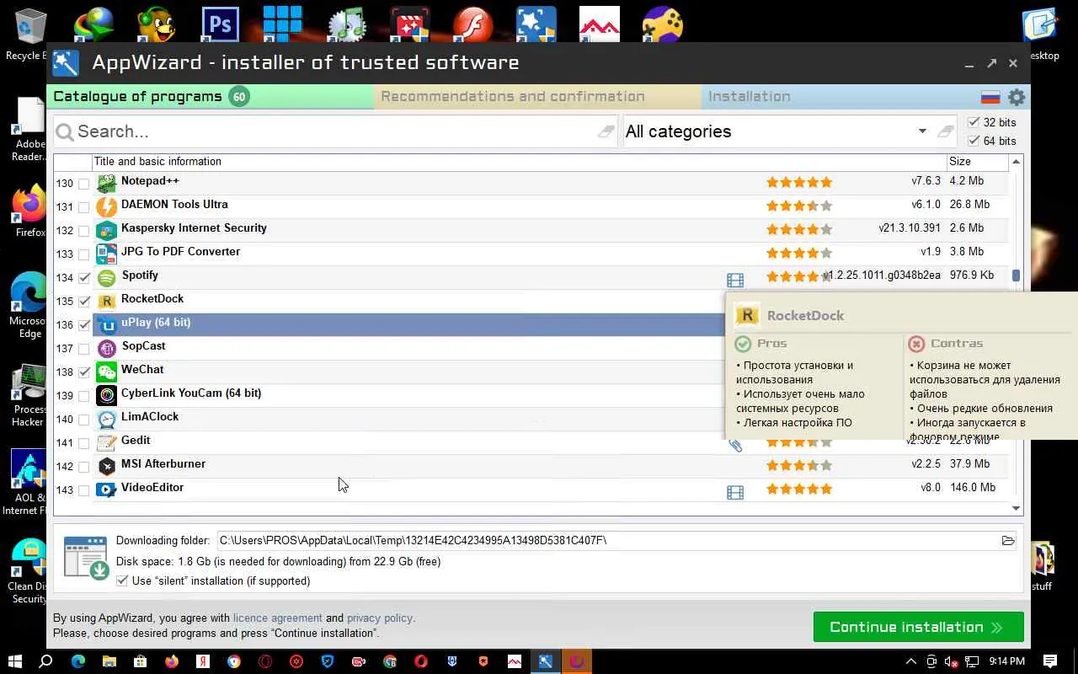Open Recommendations and confirmation tab
The width and height of the screenshot is (1078, 674).
pyautogui.click(x=537, y=97)
